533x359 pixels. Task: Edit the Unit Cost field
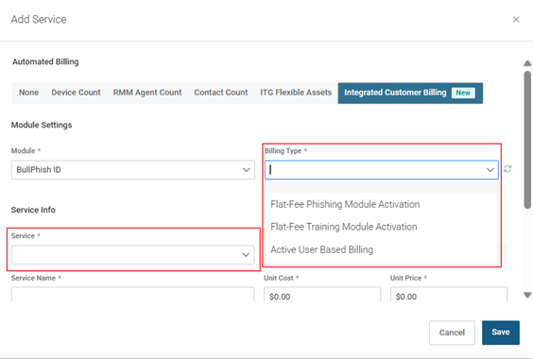[x=322, y=295]
